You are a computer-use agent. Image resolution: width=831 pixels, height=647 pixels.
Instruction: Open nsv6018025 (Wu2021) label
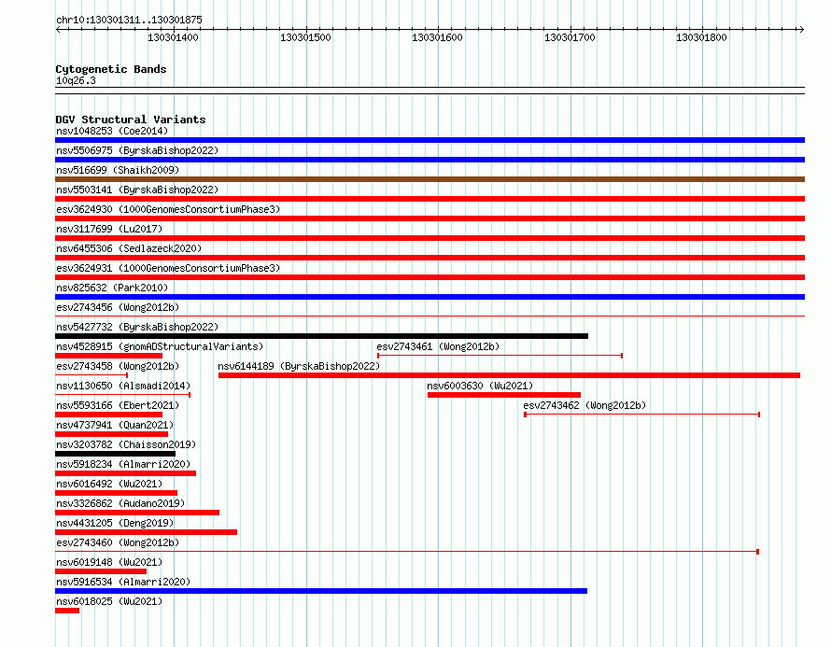click(109, 601)
